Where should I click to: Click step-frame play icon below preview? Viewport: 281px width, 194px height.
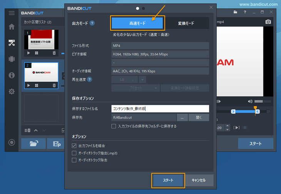click(219, 101)
